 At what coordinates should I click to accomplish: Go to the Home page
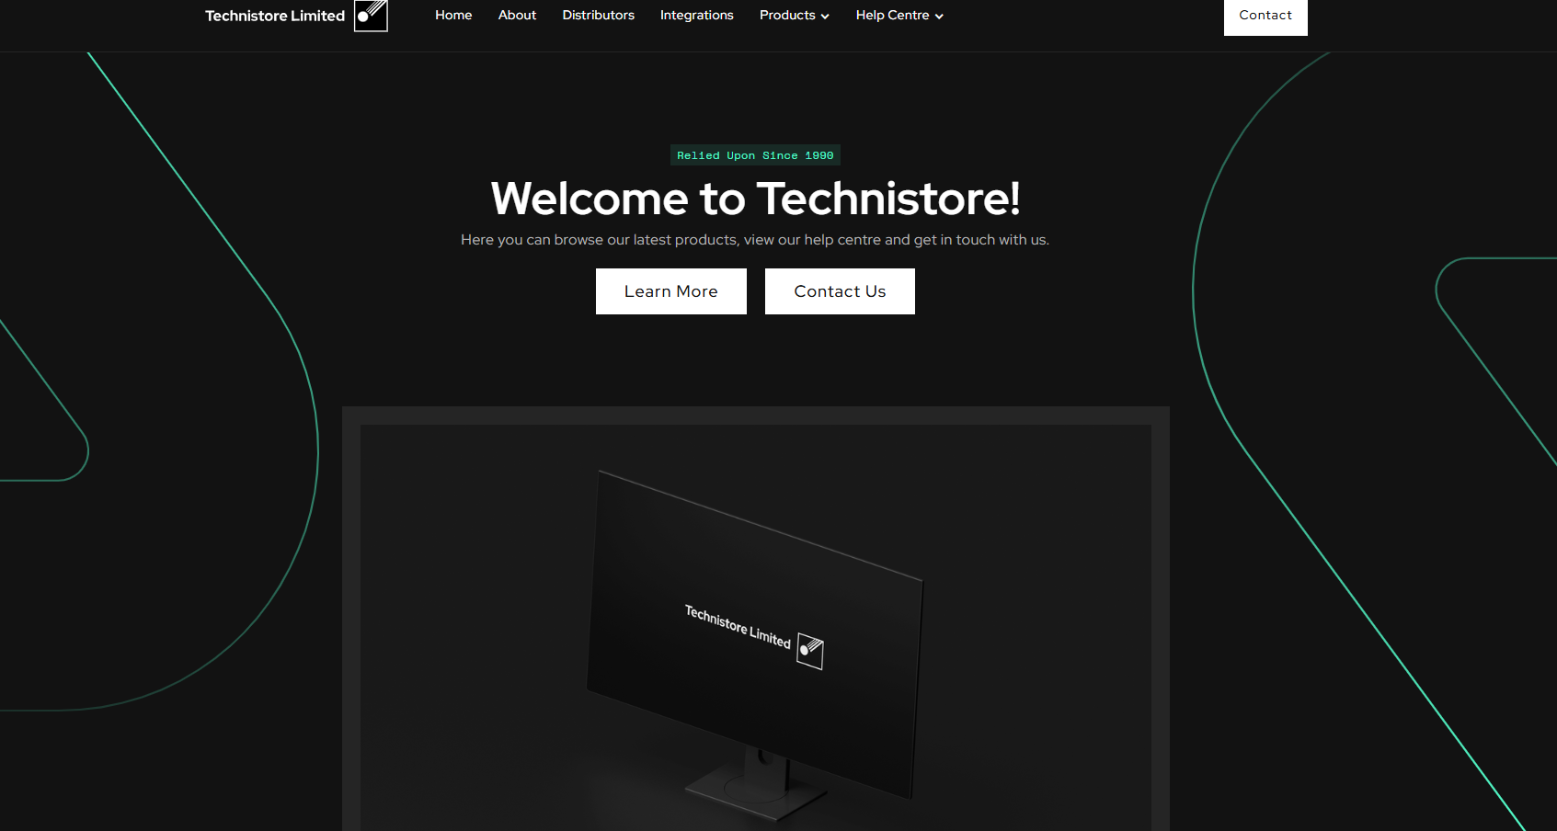[453, 16]
